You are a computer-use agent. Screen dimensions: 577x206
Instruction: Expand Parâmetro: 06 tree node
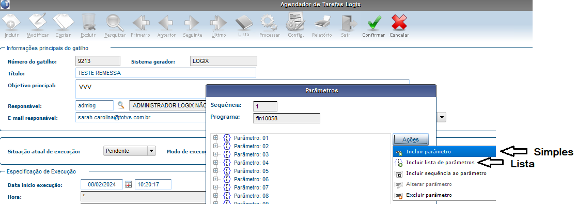[216, 179]
